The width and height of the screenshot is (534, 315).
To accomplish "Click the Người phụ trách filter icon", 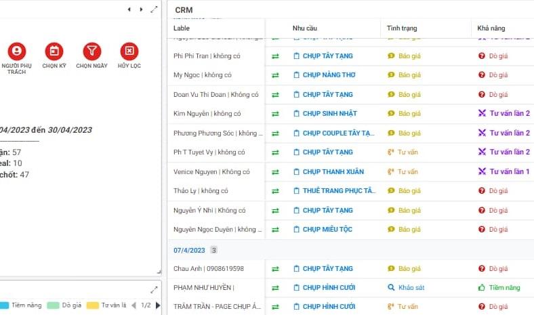I will 17,51.
